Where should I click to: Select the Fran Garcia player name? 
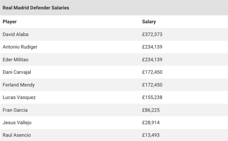[x=15, y=110]
